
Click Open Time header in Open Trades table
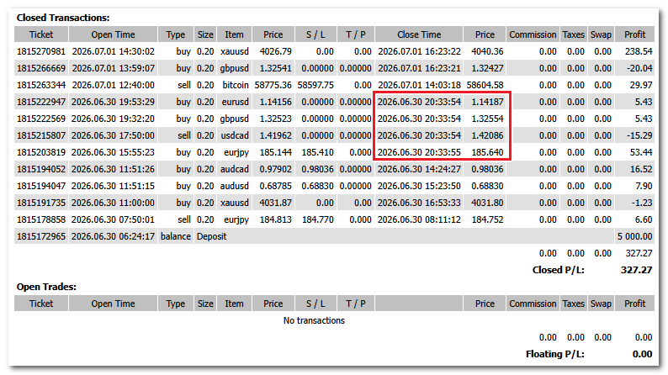tap(113, 304)
